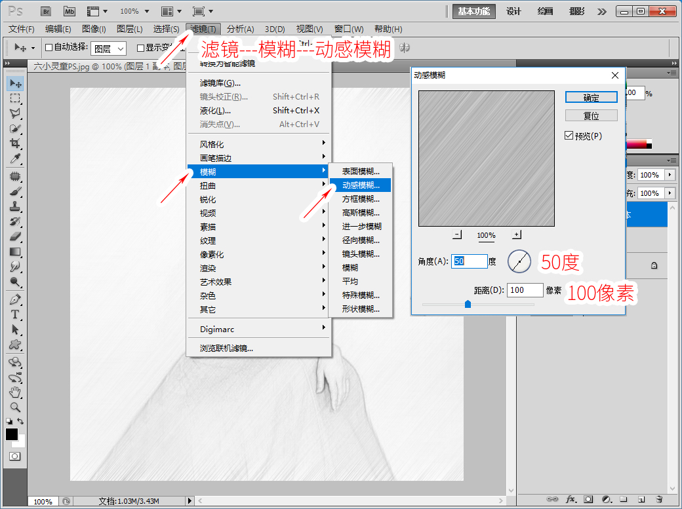Select the Brush tool

pos(15,191)
